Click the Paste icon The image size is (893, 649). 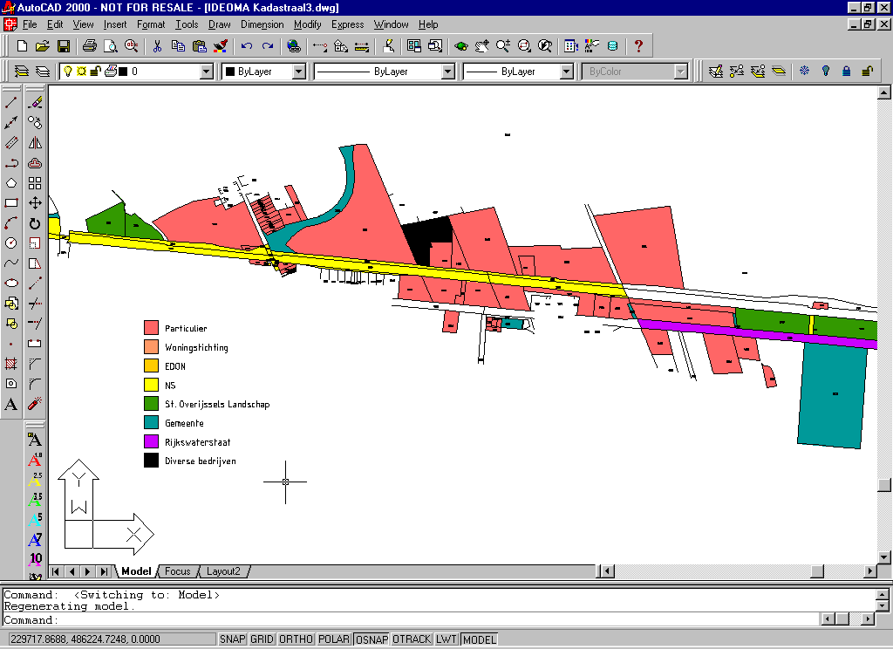200,46
